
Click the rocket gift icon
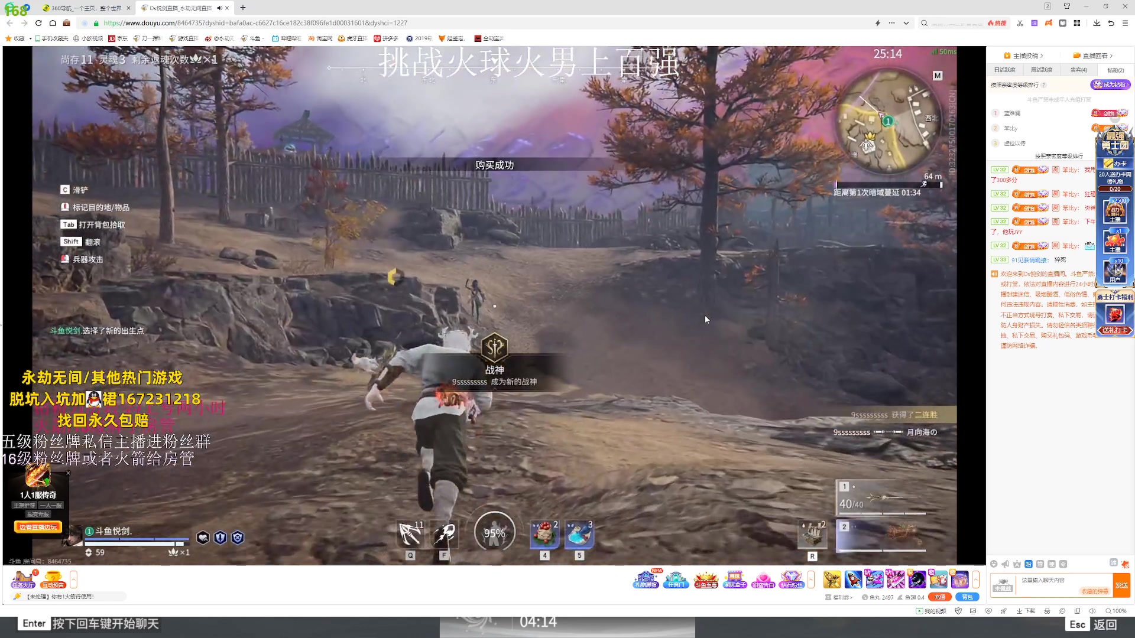(x=853, y=580)
